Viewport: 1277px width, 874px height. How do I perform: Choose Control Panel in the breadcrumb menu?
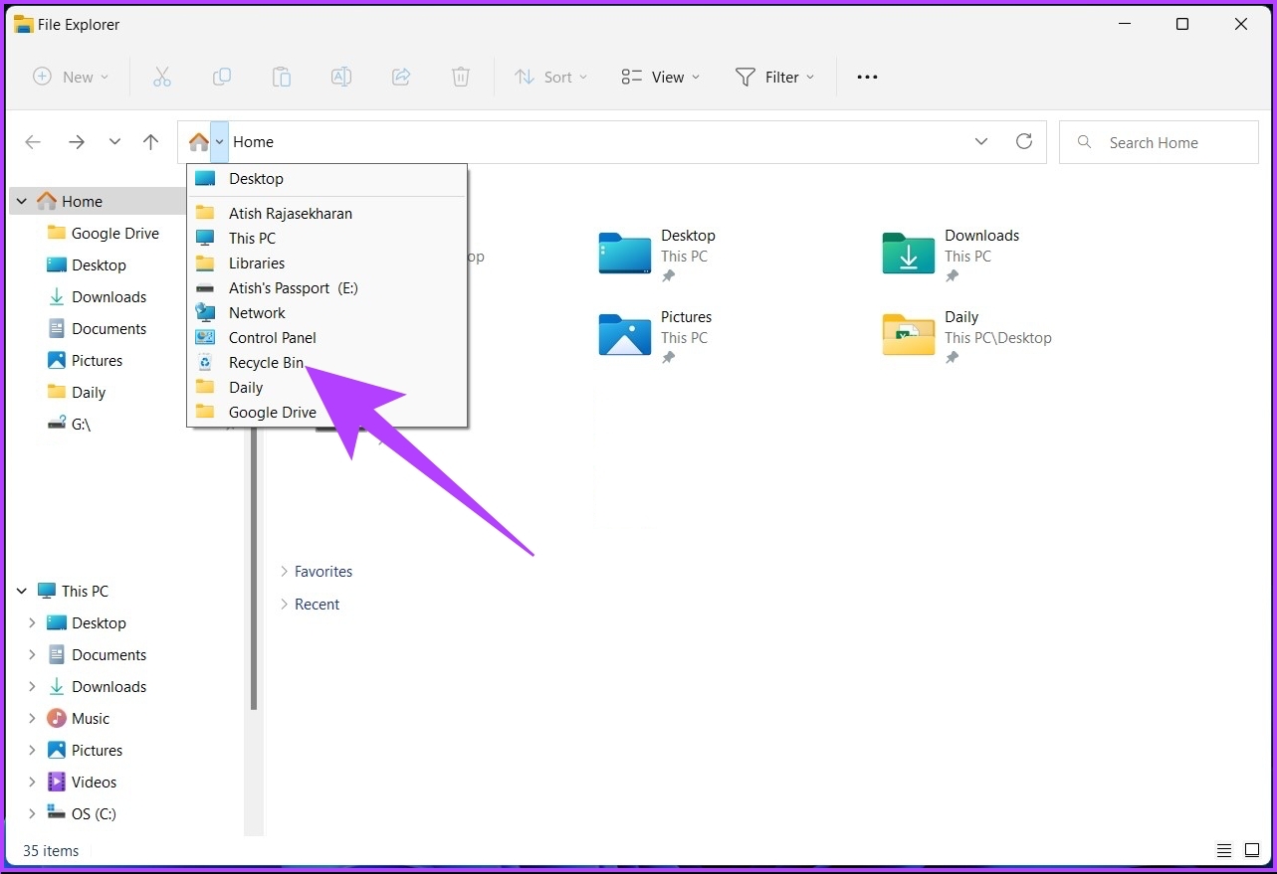(x=273, y=337)
